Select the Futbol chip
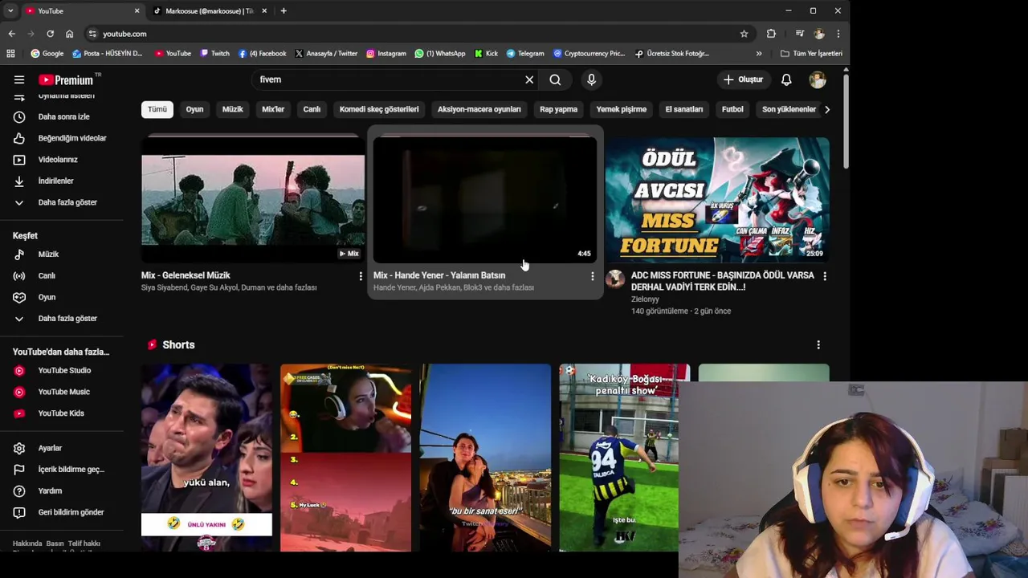 click(732, 109)
